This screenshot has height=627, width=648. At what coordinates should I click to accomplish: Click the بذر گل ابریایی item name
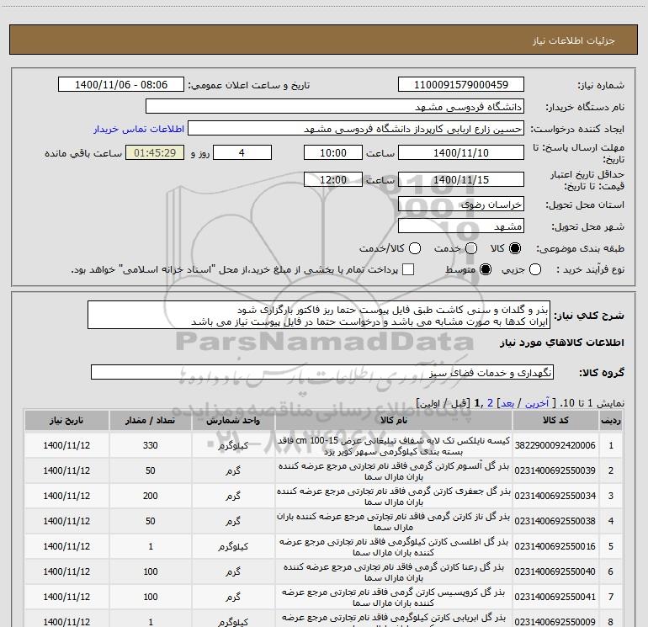394,619
